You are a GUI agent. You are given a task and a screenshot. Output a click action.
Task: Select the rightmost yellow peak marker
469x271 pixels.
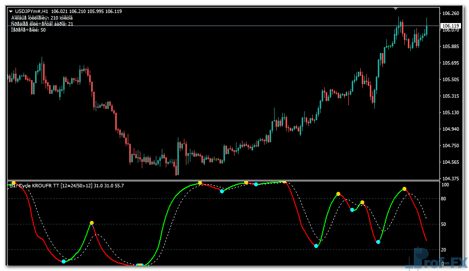click(x=404, y=189)
